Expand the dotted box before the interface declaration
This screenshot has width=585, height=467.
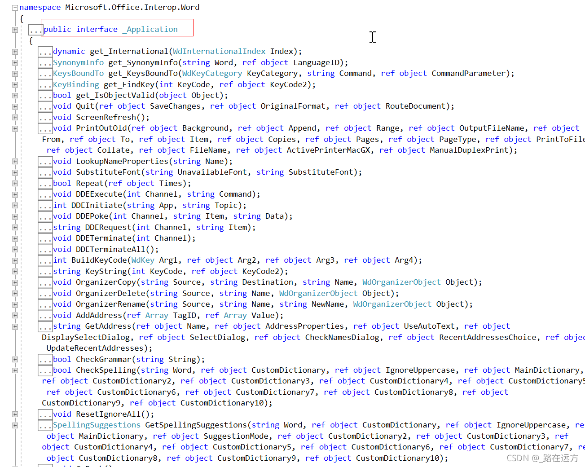click(x=35, y=29)
